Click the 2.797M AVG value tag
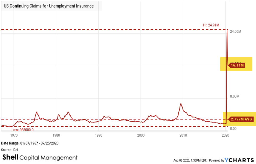 tap(240, 119)
